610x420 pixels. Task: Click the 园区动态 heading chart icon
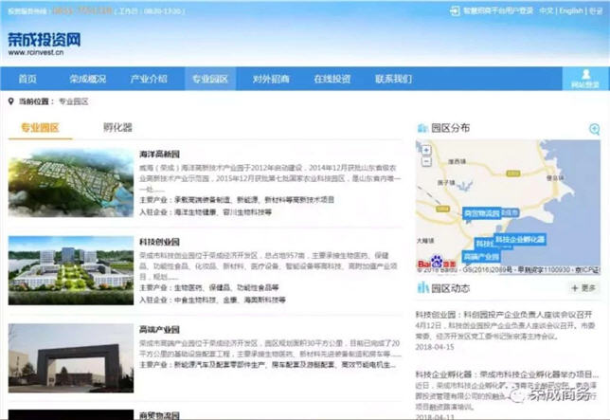(422, 287)
